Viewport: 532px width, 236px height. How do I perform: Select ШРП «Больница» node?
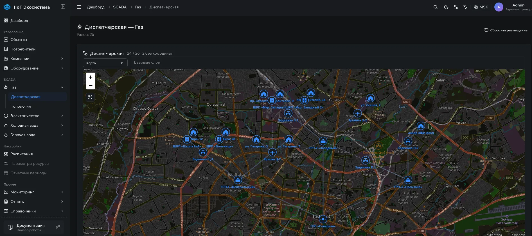pyautogui.click(x=219, y=139)
